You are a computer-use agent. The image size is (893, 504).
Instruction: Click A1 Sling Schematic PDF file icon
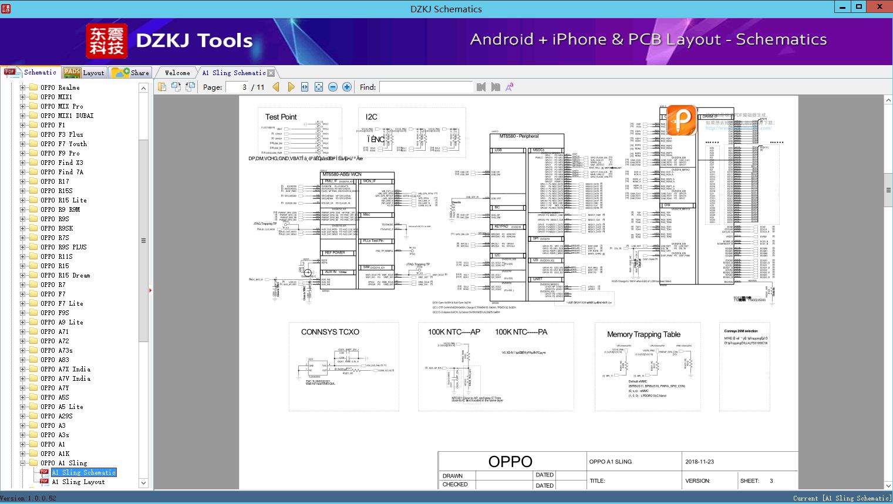click(45, 472)
